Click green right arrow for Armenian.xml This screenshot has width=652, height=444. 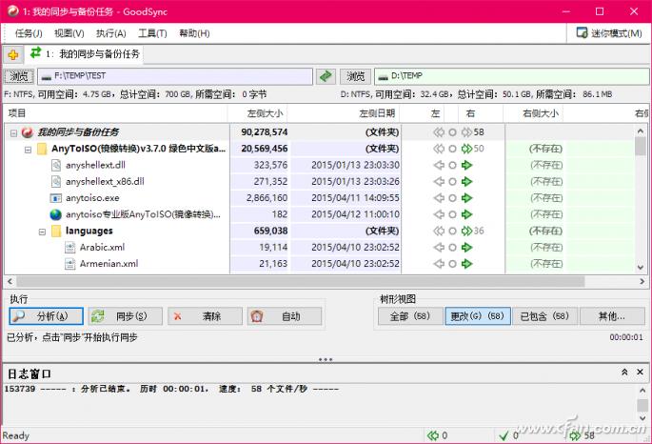(467, 264)
